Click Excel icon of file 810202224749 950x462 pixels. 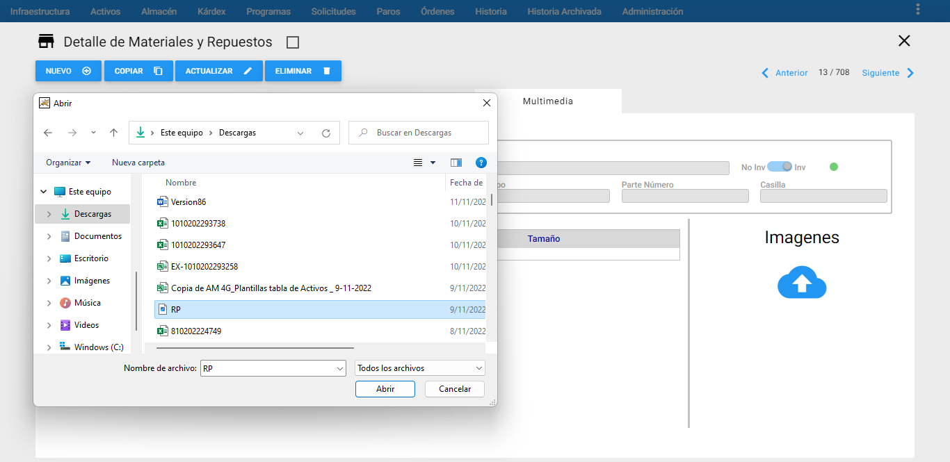(163, 331)
